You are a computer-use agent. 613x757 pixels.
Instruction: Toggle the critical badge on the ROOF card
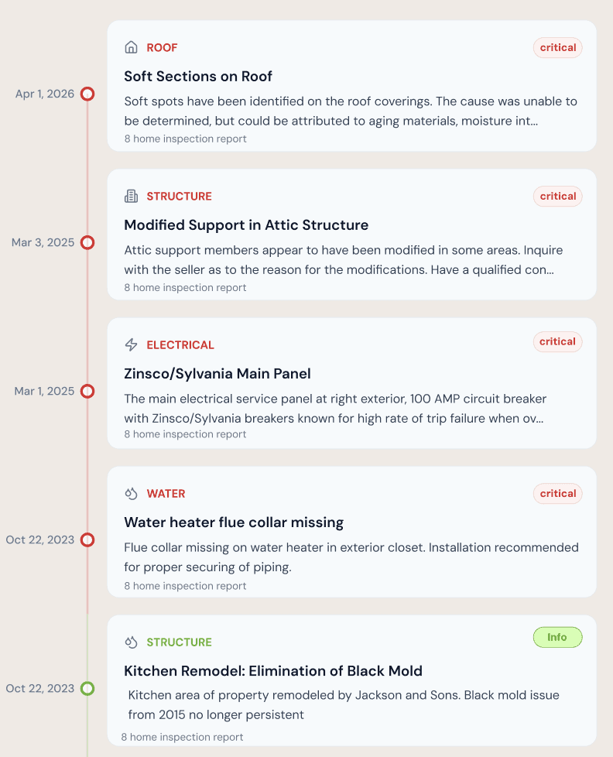click(557, 47)
